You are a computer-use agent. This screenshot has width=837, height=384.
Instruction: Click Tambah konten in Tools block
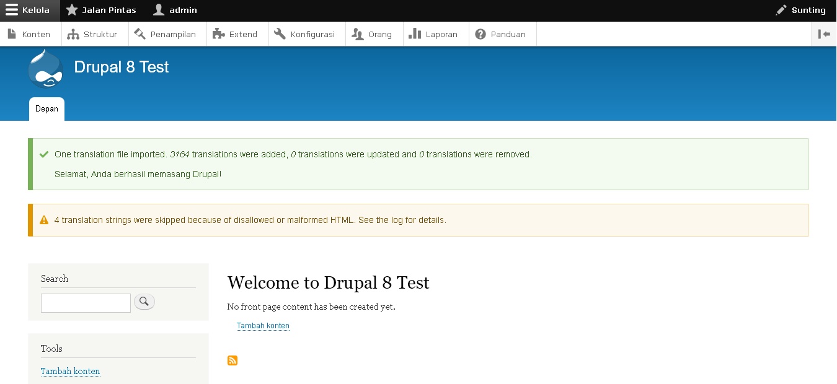(x=70, y=372)
